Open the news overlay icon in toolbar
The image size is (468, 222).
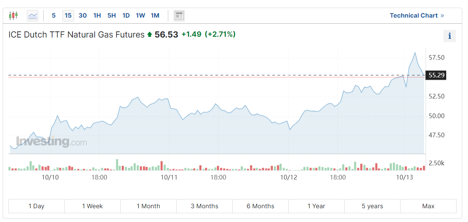(179, 16)
